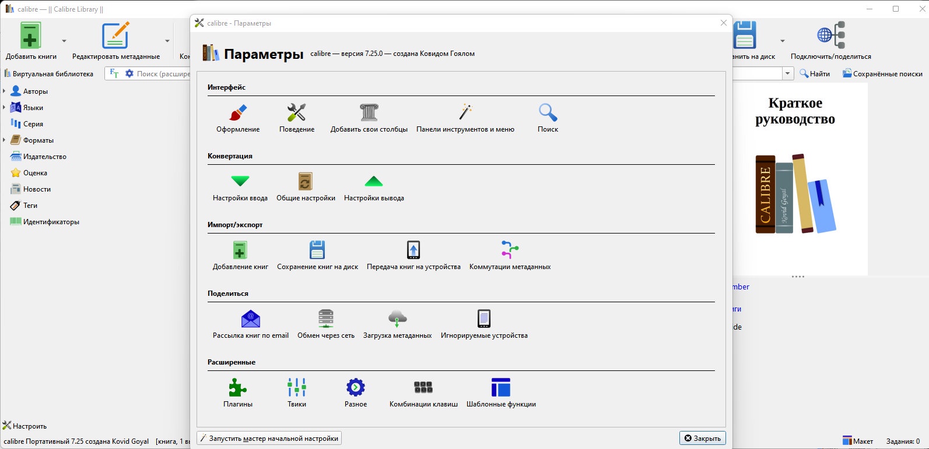Image resolution: width=929 pixels, height=449 pixels.
Task: Open the Оформление appearance settings
Action: point(238,118)
